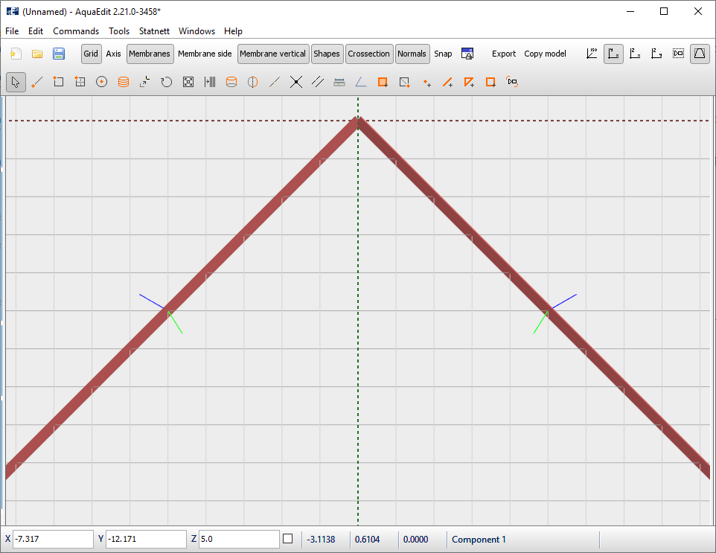Click the add orange triangle tool
Viewport: 716px width, 553px height.
click(469, 82)
